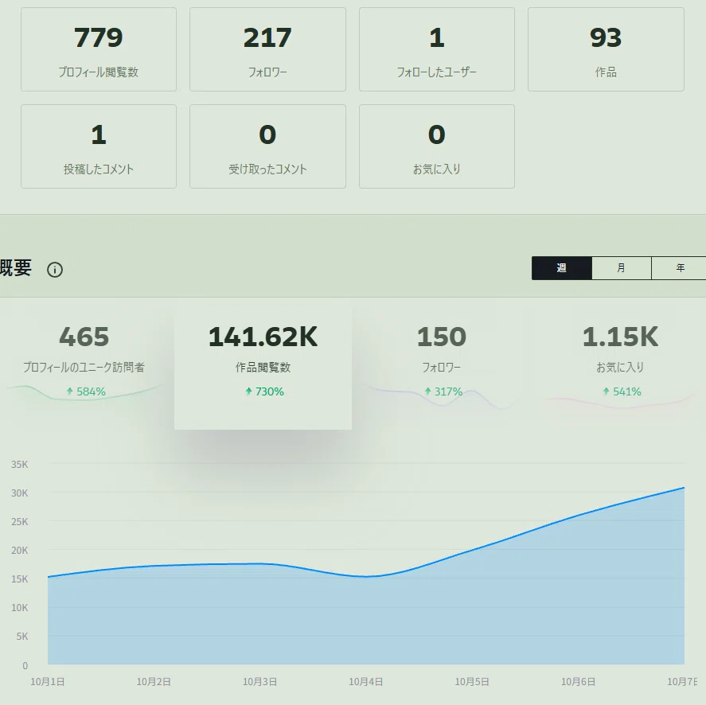This screenshot has height=705, width=706.
Task: Click the 25K y-axis label
Action: (x=19, y=522)
